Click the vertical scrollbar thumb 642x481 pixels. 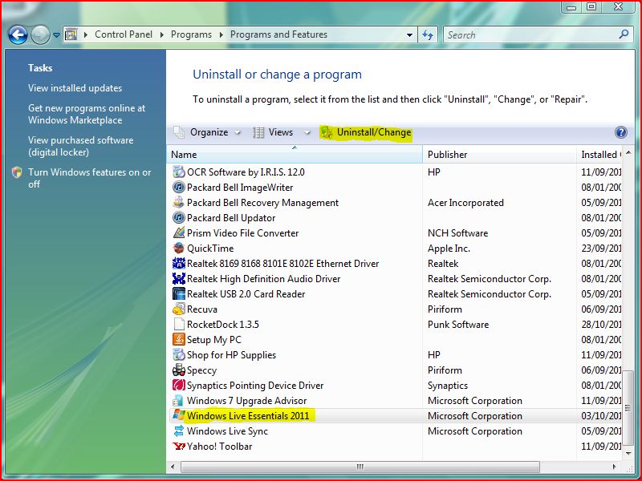[628, 408]
